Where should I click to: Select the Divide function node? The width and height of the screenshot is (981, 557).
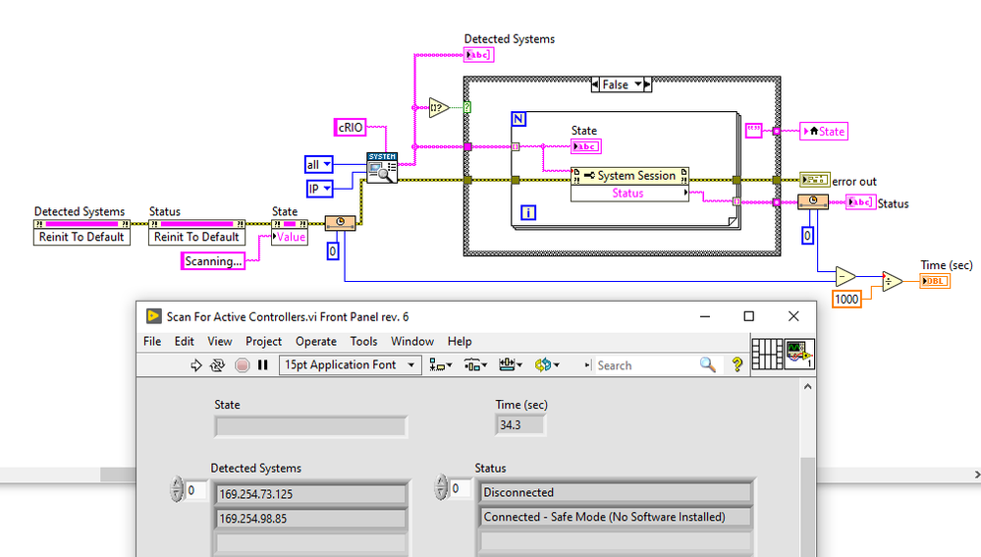tap(893, 282)
